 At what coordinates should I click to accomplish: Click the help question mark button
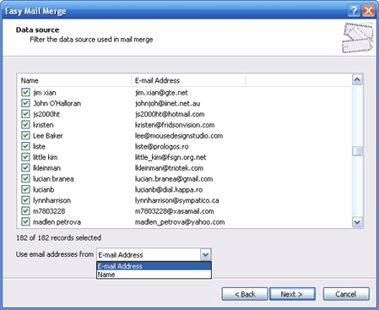pos(354,11)
